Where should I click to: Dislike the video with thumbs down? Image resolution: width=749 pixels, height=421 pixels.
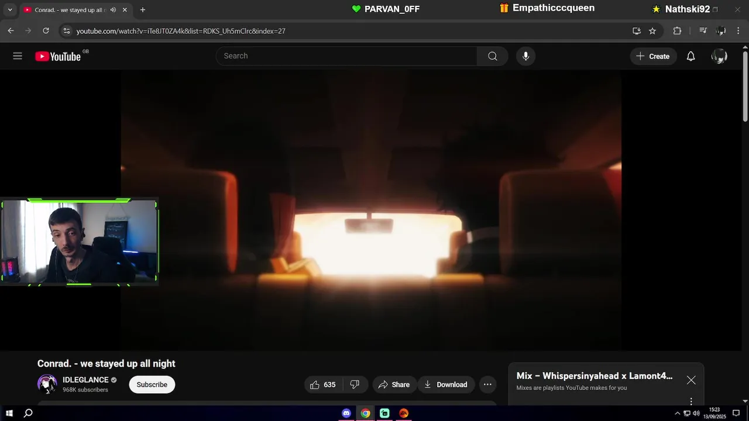point(355,384)
